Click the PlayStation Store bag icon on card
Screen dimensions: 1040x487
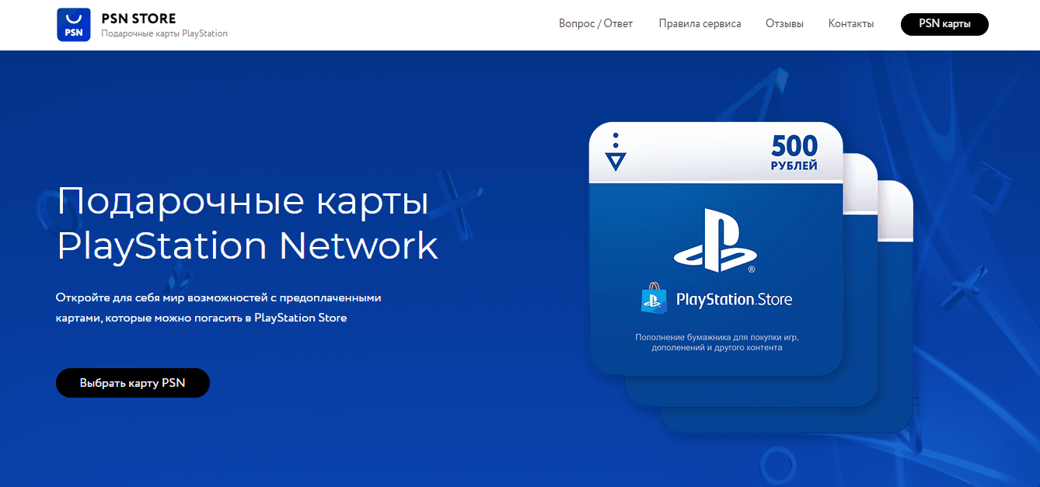(654, 298)
